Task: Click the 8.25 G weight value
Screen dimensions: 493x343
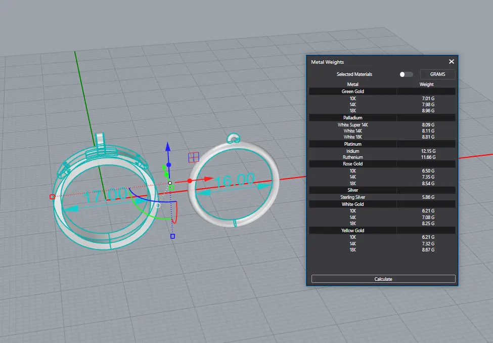Action: pos(428,224)
